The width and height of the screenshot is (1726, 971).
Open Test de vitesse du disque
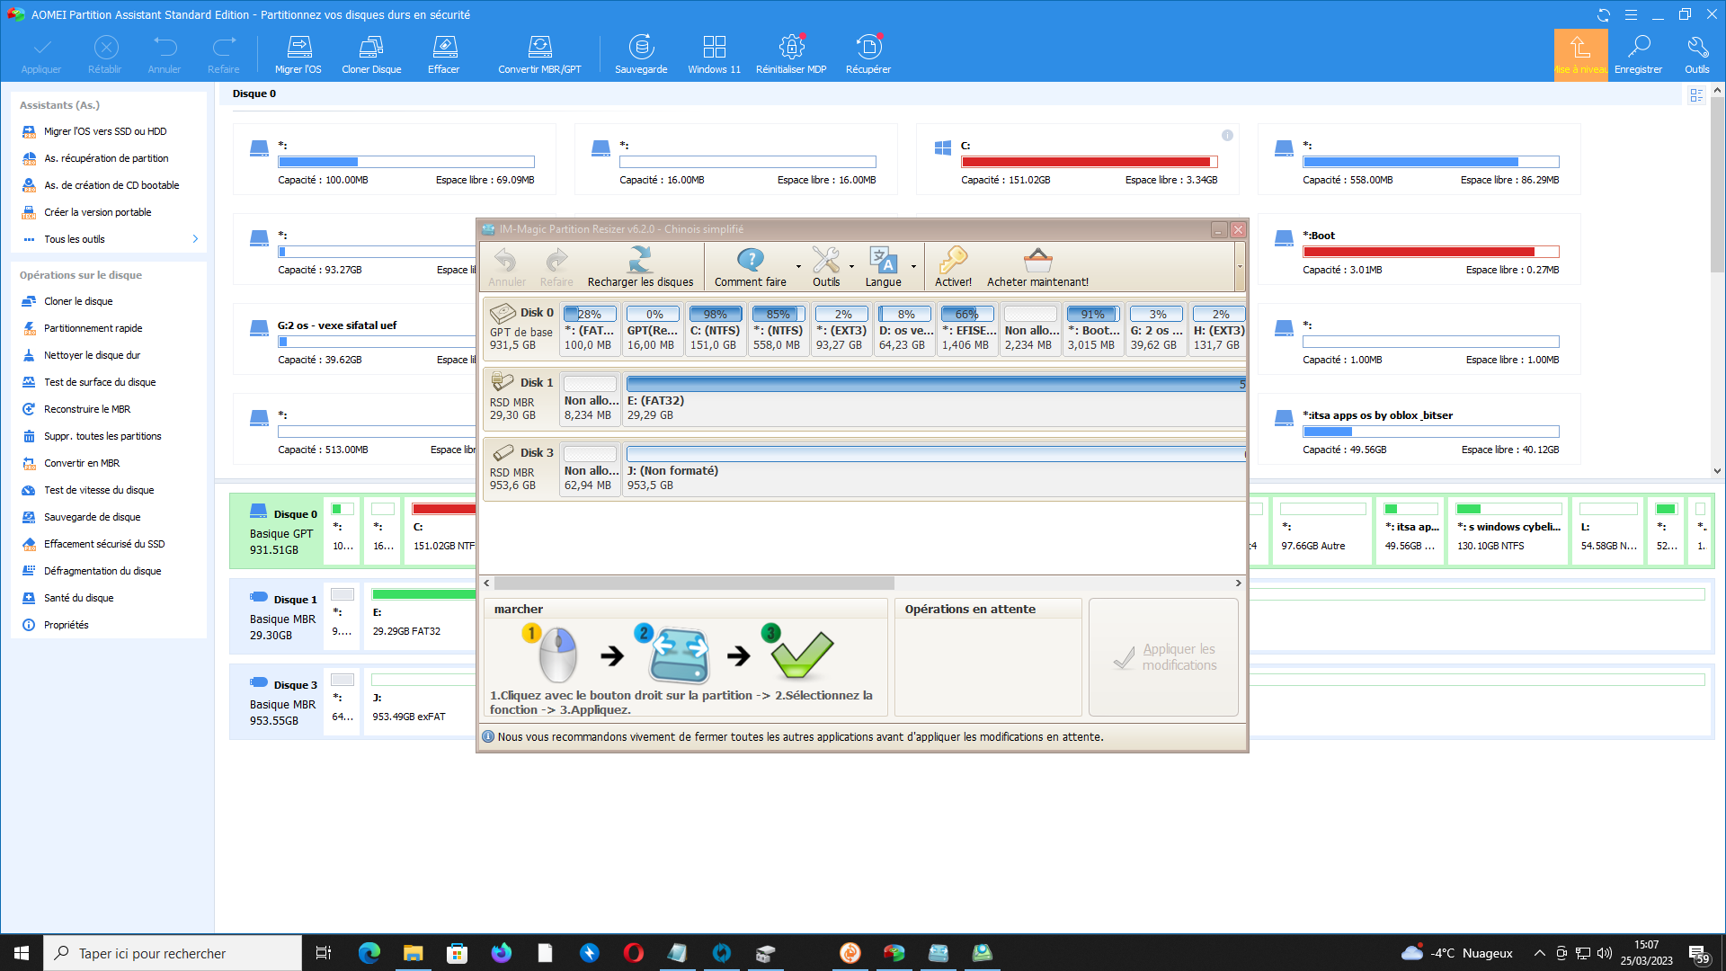tap(99, 490)
